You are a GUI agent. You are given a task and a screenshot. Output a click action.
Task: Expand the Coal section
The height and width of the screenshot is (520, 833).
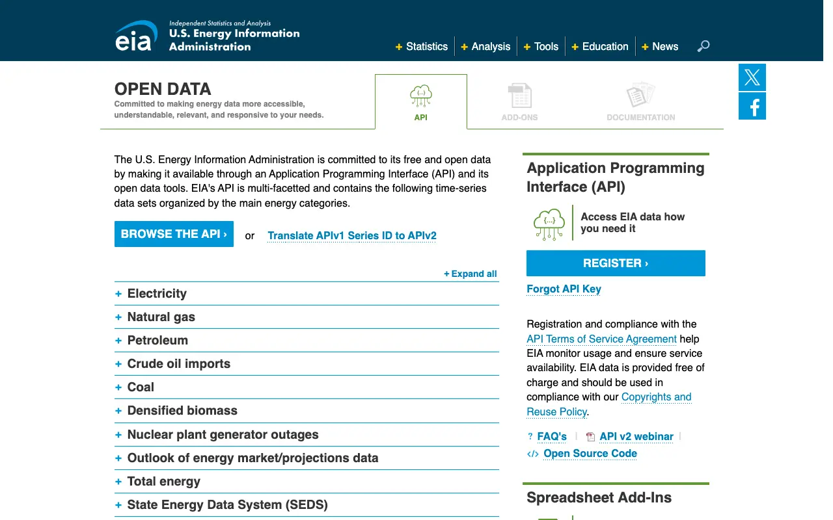click(307, 387)
